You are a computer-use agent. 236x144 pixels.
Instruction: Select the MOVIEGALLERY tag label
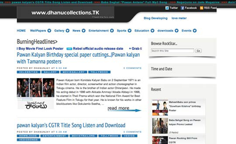(74, 72)
